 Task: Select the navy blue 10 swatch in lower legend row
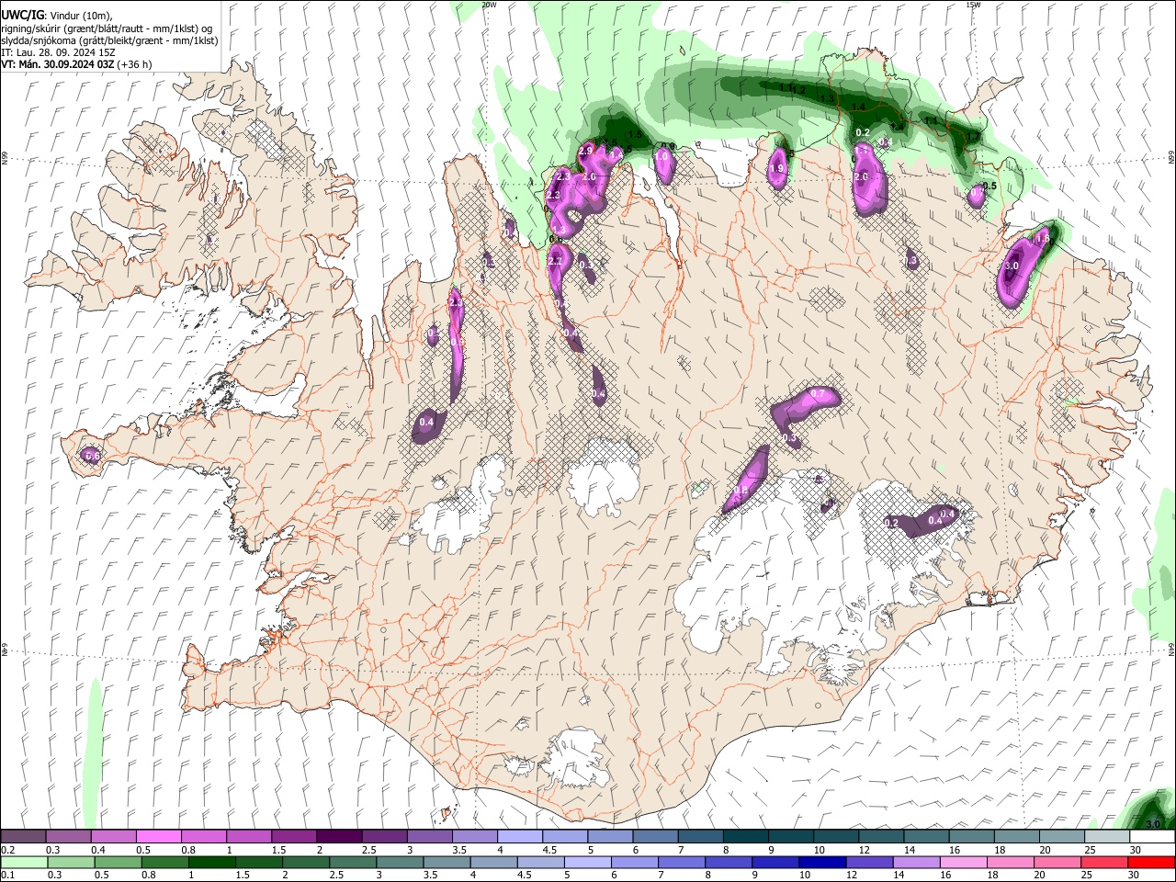tap(823, 863)
